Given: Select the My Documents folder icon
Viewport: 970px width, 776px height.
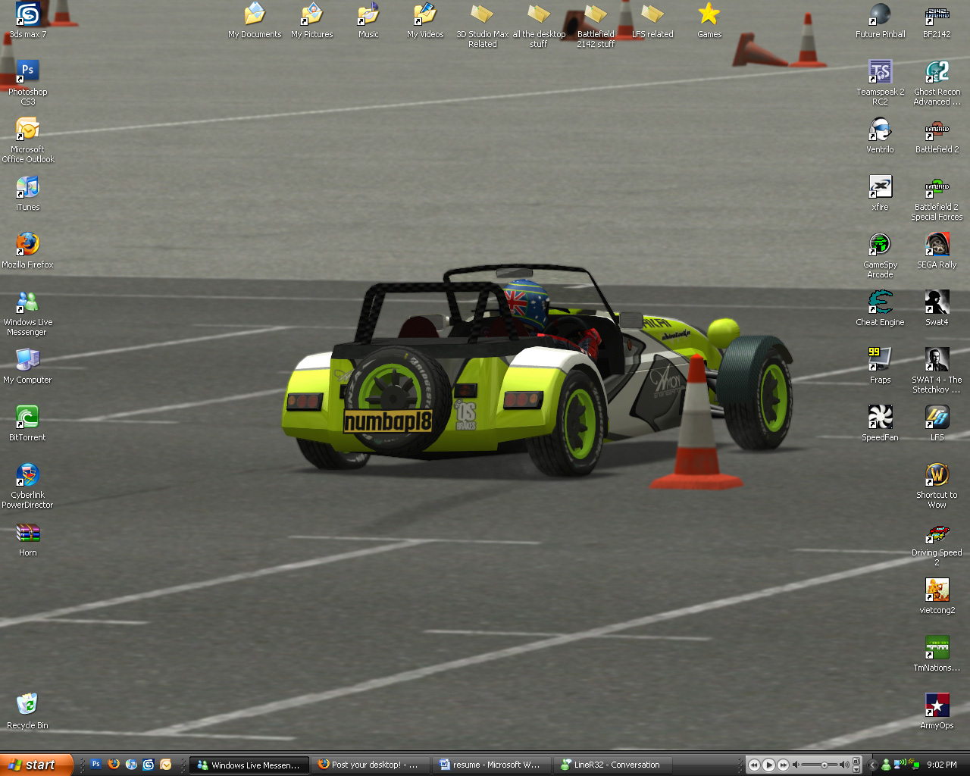Looking at the screenshot, I should pos(255,20).
